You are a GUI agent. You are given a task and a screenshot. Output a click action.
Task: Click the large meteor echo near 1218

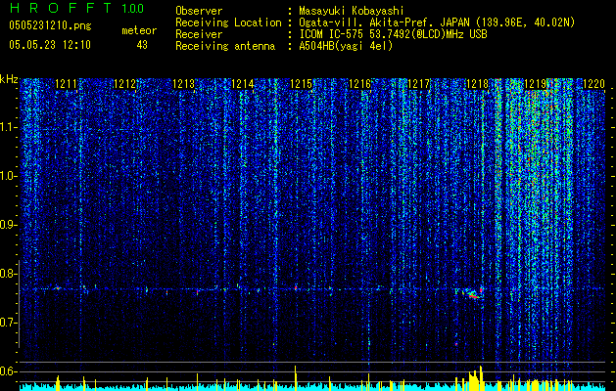tap(471, 294)
